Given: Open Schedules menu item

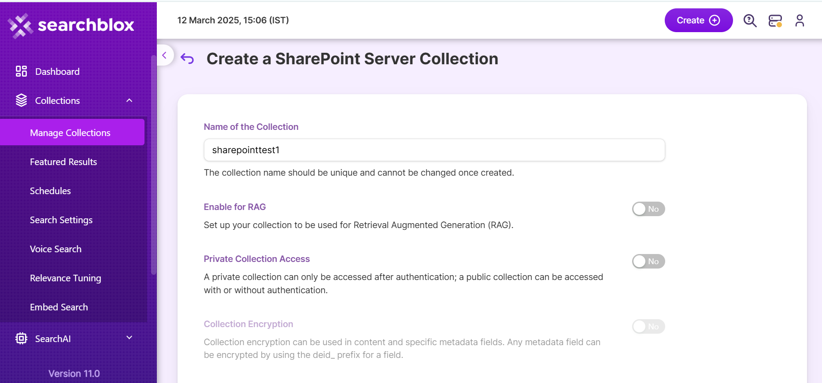Looking at the screenshot, I should pyautogui.click(x=50, y=191).
